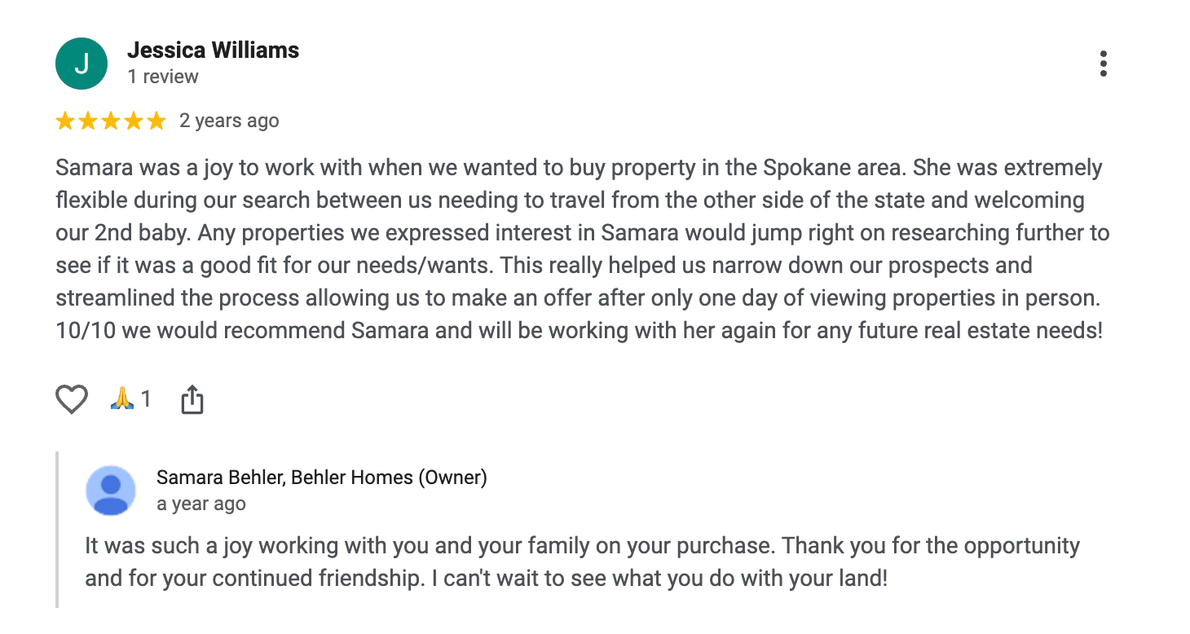
Task: Click the fourth yellow rating star
Action: coord(133,121)
